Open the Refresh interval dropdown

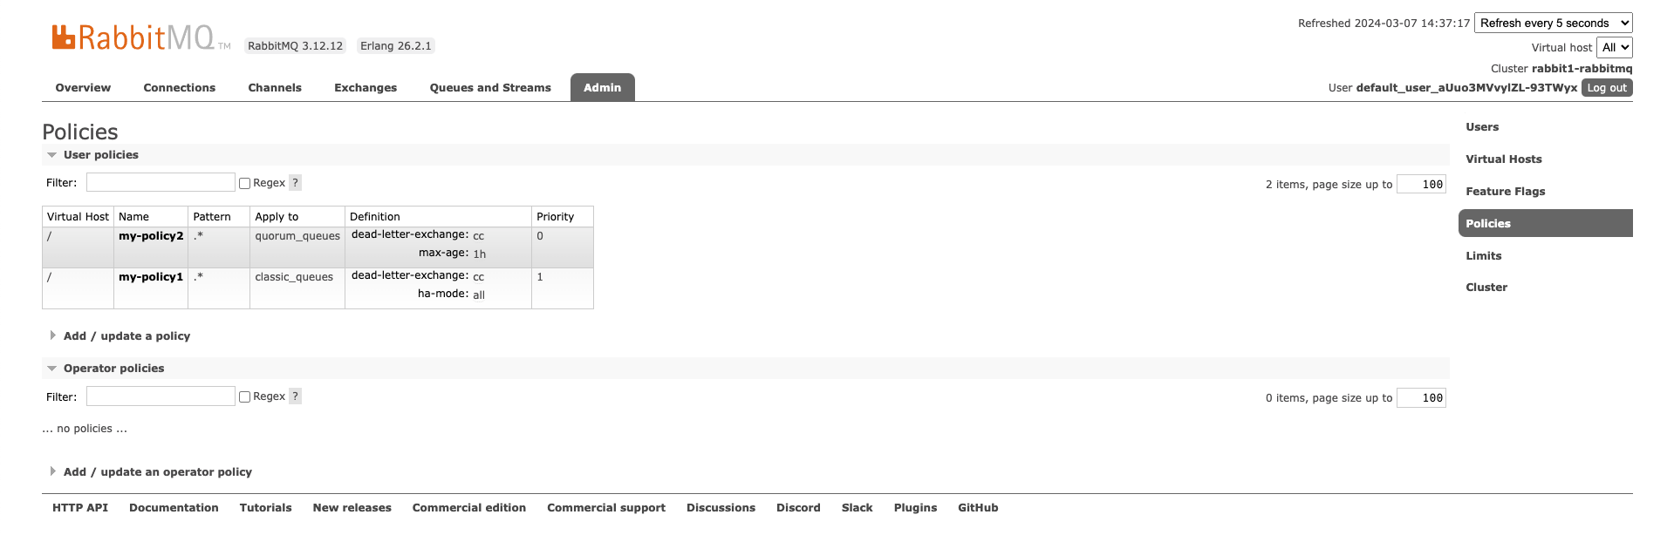coord(1553,24)
